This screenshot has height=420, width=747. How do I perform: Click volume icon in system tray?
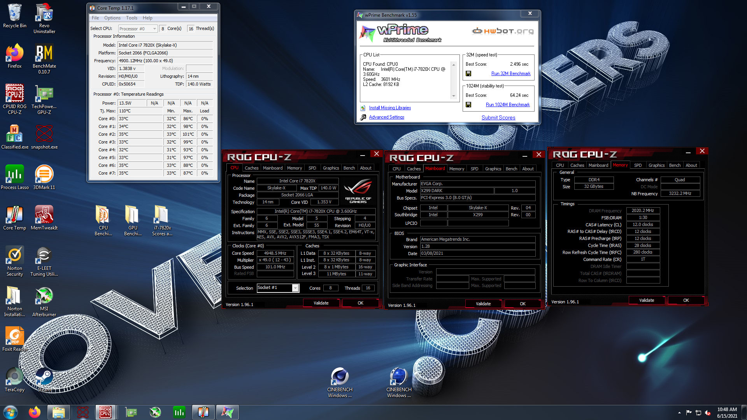[708, 413]
